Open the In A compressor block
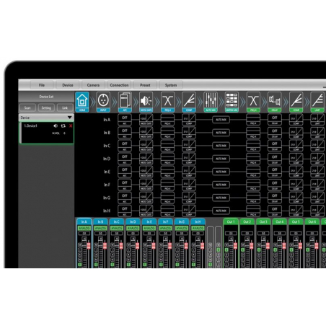Image resolution: width=326 pixels, height=326 pixels. (189, 120)
